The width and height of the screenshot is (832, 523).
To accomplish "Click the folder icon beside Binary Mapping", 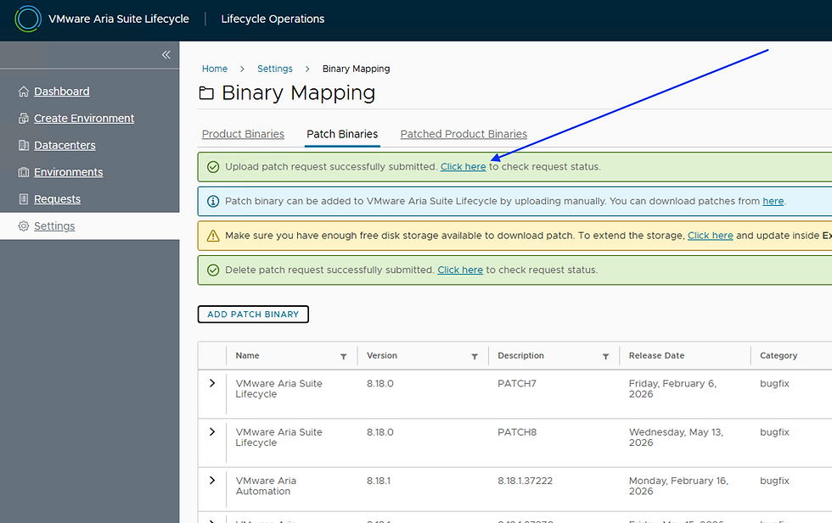I will (206, 93).
